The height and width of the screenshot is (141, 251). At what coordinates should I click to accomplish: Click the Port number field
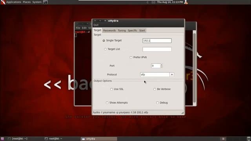[156, 66]
